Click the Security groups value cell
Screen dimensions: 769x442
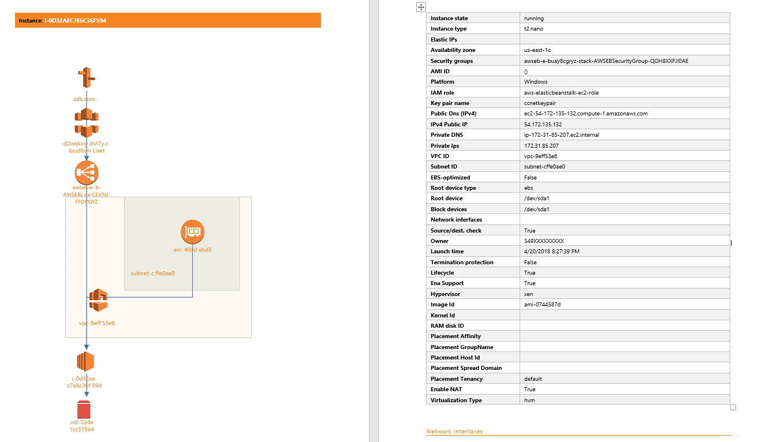pyautogui.click(x=625, y=61)
